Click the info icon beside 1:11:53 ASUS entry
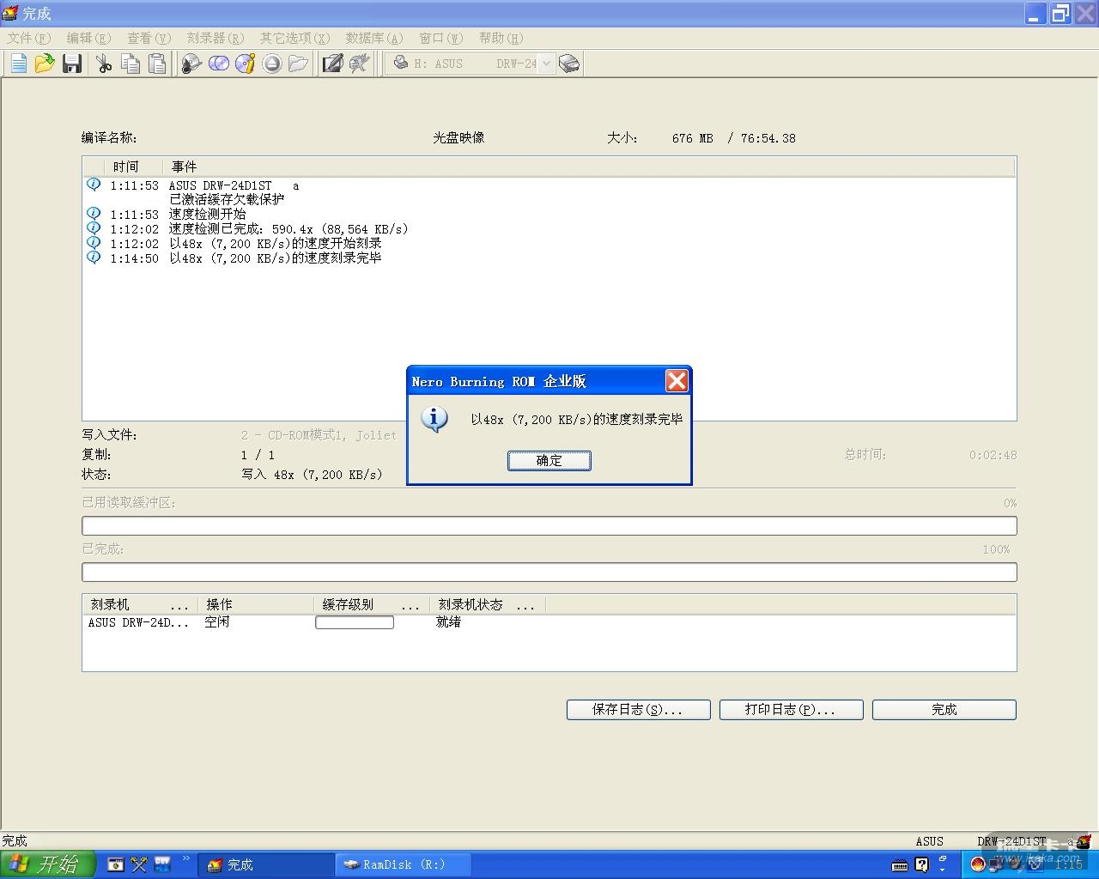This screenshot has height=879, width=1099. 94,185
